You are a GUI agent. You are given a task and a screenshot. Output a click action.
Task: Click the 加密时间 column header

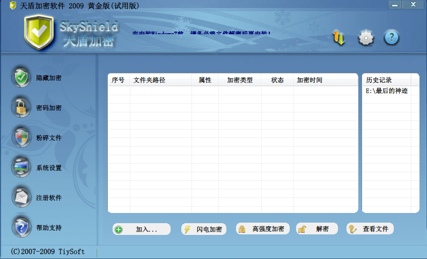pyautogui.click(x=326, y=80)
